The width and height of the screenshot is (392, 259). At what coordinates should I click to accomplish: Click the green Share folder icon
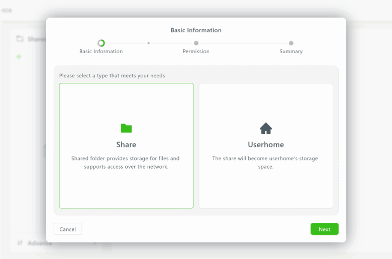[x=126, y=128]
